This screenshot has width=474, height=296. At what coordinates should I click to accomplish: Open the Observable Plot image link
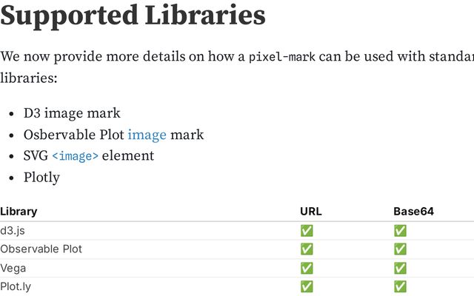(147, 135)
